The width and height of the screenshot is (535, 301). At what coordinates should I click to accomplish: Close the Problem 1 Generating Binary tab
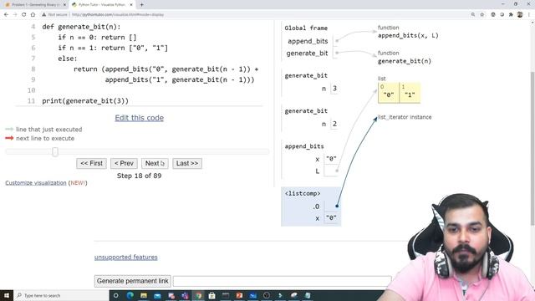pos(64,5)
